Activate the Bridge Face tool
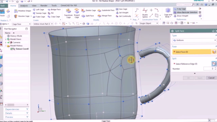Image resolution: width=217 pixels, height=122 pixels. tap(54, 9)
